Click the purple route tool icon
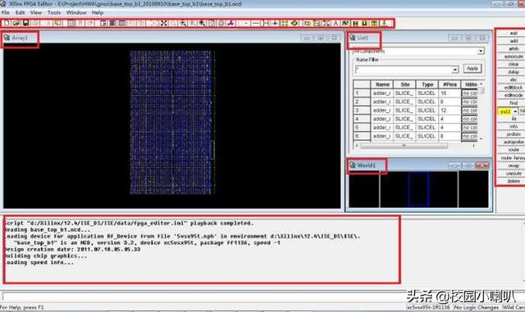Image resolution: width=525 pixels, height=312 pixels. (x=231, y=23)
